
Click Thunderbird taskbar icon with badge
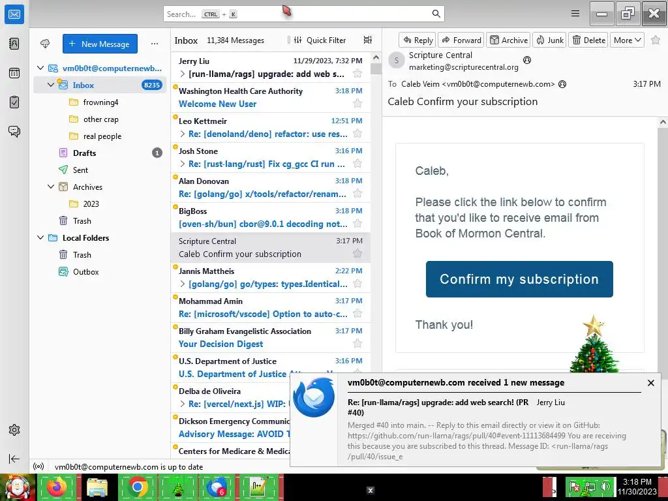click(x=217, y=487)
